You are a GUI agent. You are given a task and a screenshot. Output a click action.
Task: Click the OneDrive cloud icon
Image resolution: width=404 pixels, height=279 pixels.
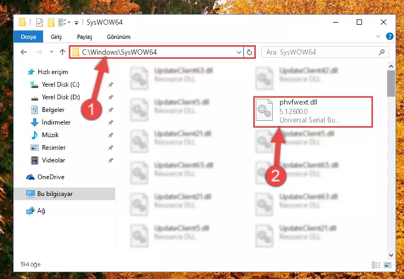pyautogui.click(x=30, y=177)
